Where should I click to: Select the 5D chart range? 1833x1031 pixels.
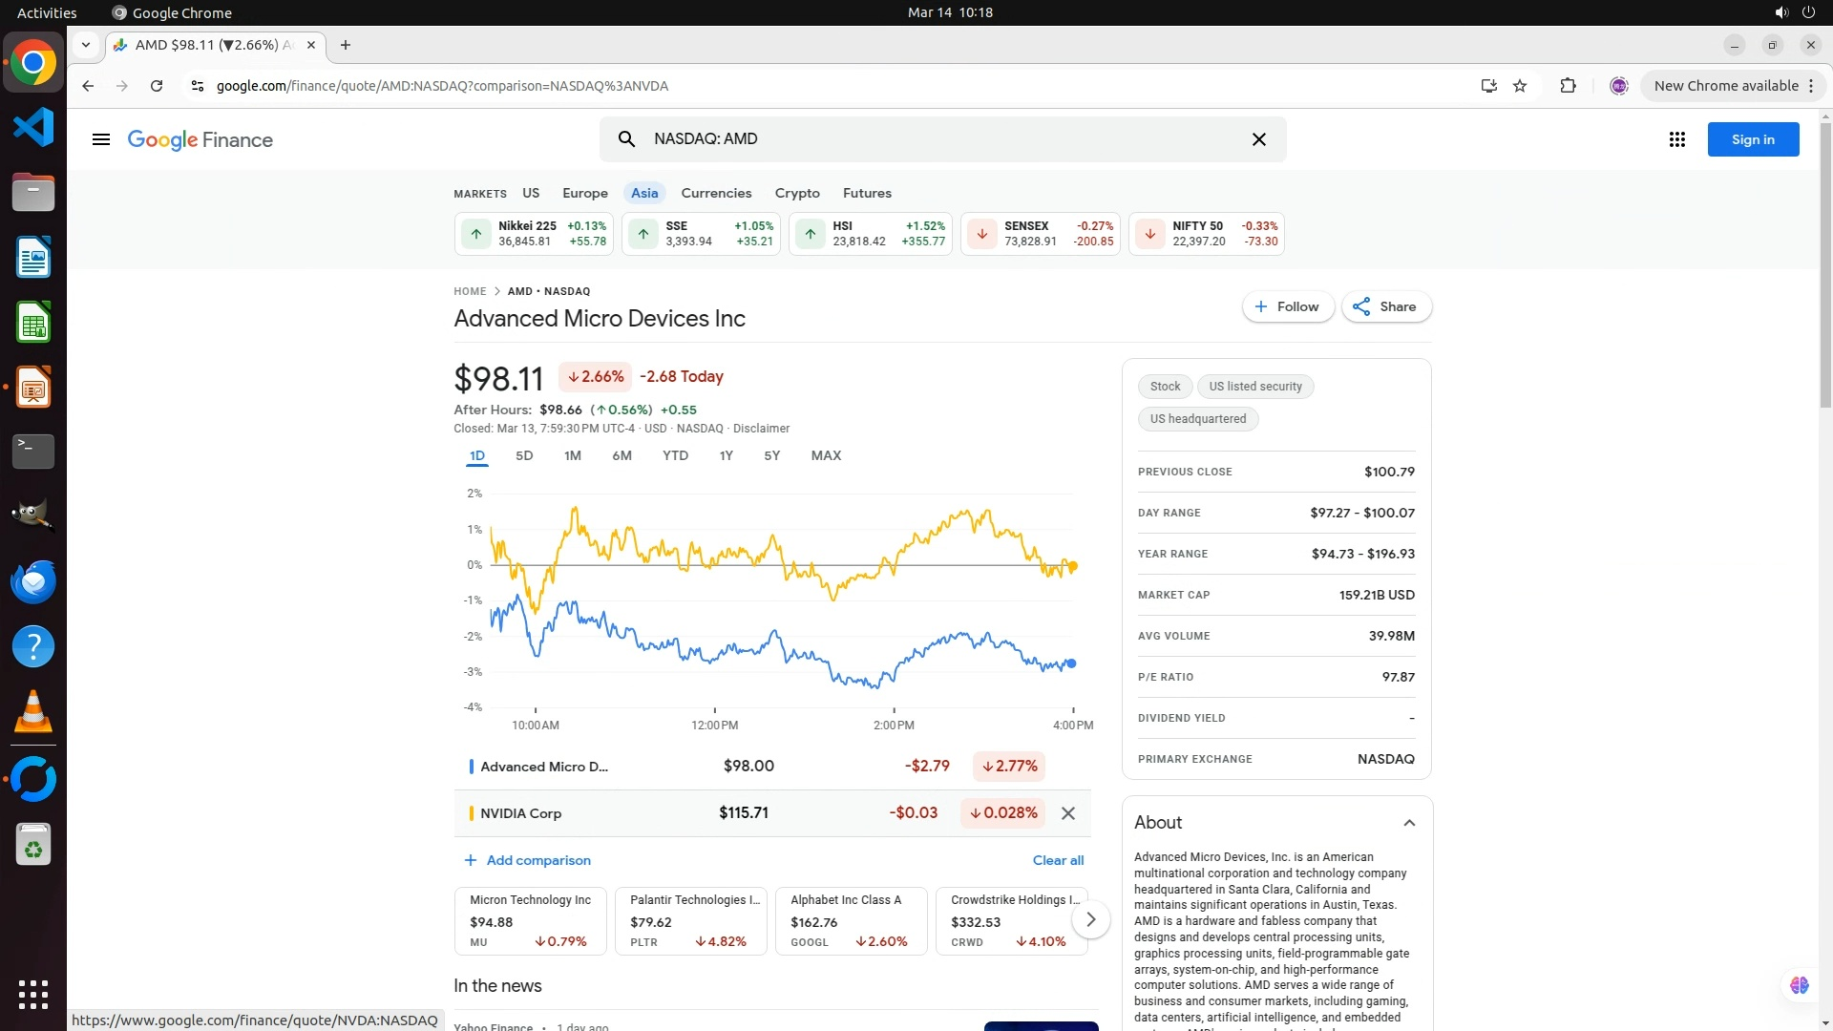tap(524, 455)
